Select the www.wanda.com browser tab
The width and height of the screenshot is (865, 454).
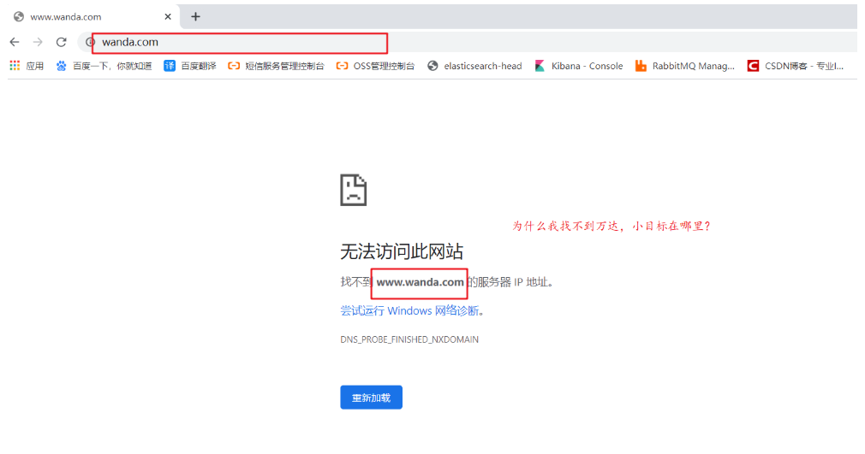click(x=92, y=16)
